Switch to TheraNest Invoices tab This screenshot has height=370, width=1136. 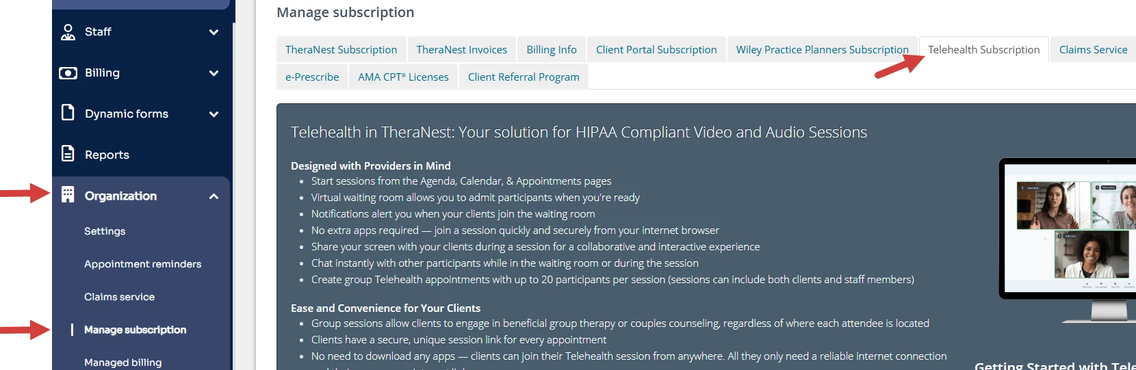[x=462, y=50]
